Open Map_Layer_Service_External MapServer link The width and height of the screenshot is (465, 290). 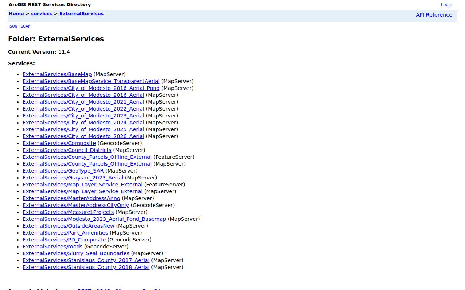point(82,191)
